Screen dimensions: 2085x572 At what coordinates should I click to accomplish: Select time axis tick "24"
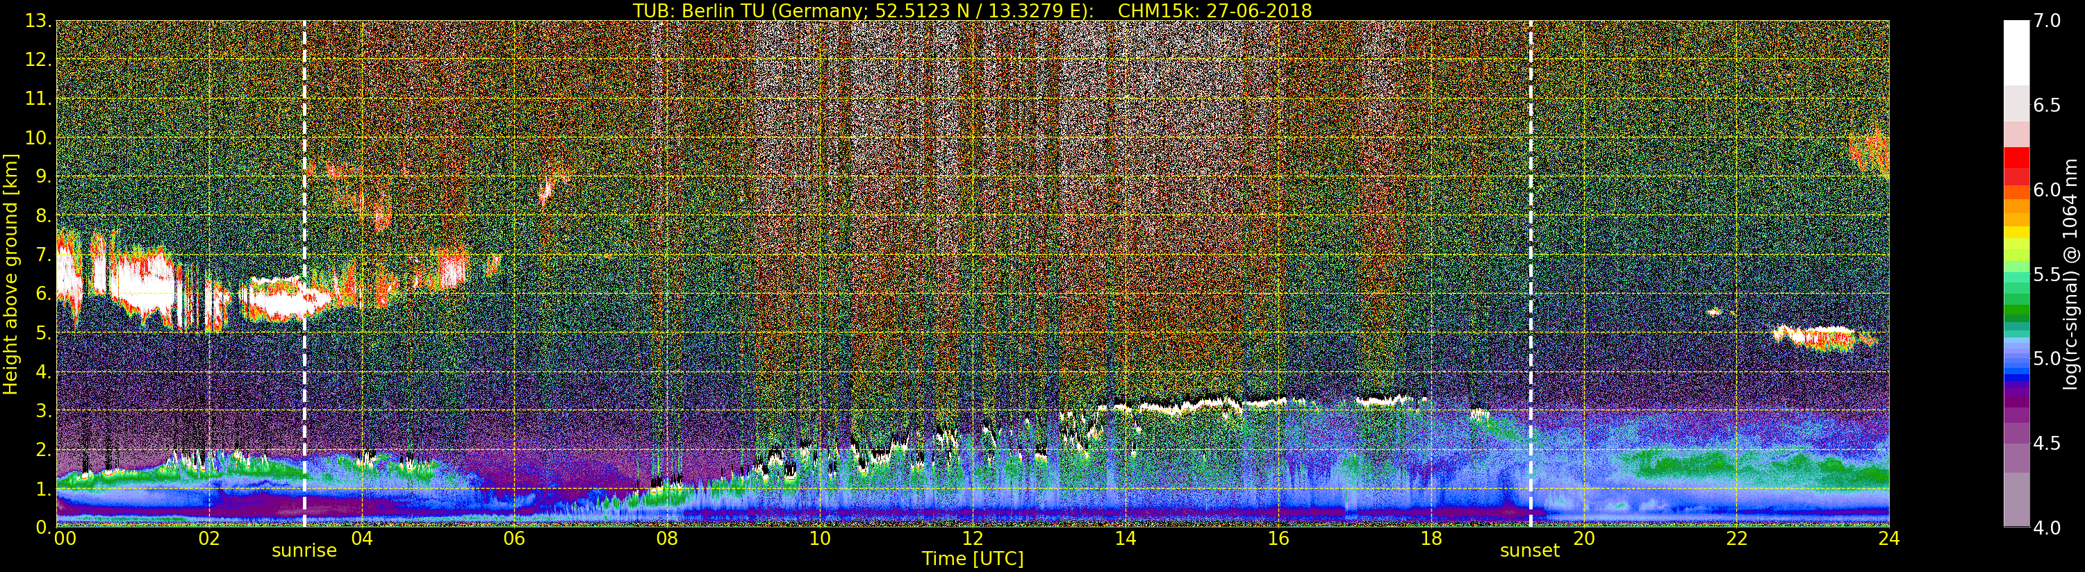(x=1889, y=539)
